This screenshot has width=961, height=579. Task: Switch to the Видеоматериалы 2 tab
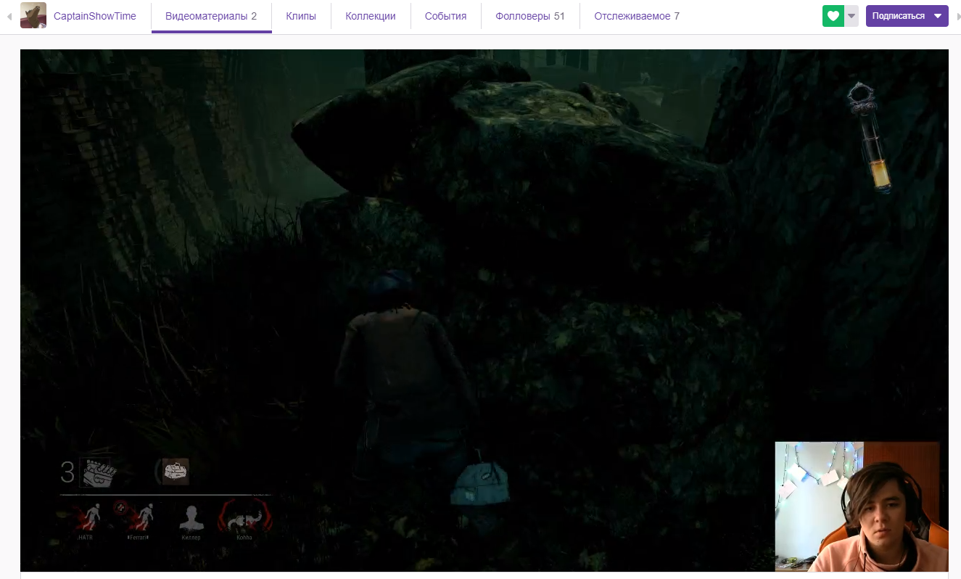coord(211,16)
